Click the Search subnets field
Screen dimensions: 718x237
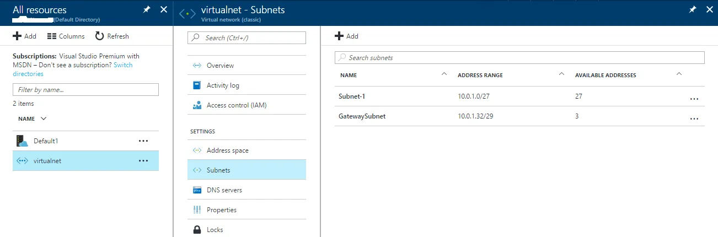(x=518, y=58)
